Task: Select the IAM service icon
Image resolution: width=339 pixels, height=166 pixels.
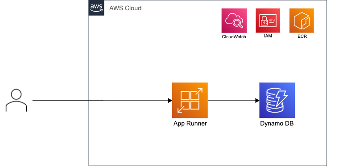Action: click(268, 21)
